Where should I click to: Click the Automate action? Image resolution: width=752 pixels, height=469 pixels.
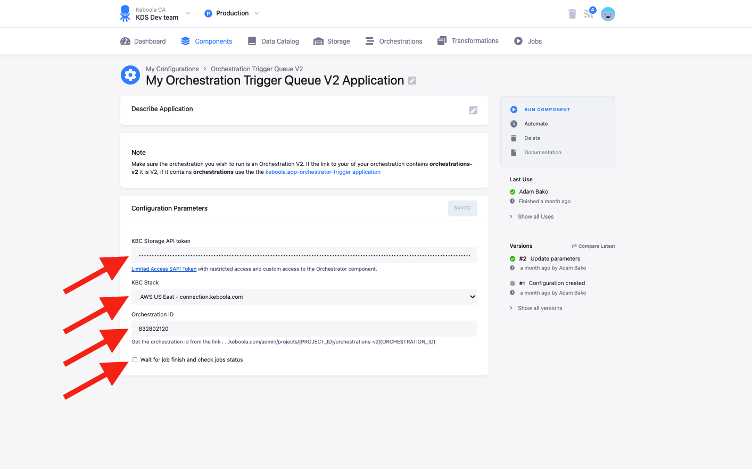click(536, 124)
